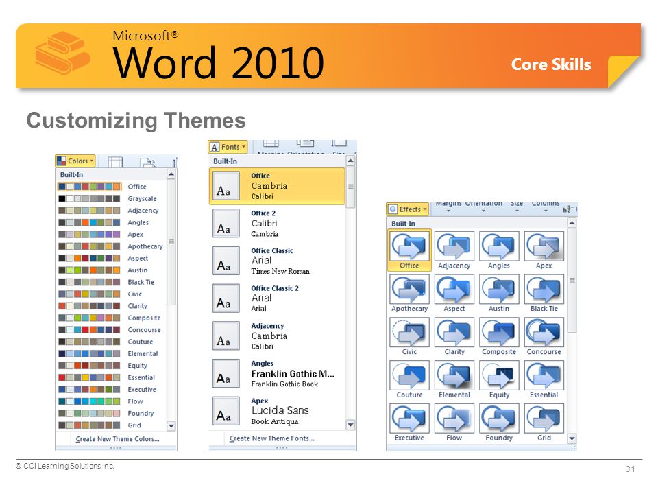Viewport: 658px width, 494px height.
Task: Select Civic in the Colors list
Action: point(135,294)
